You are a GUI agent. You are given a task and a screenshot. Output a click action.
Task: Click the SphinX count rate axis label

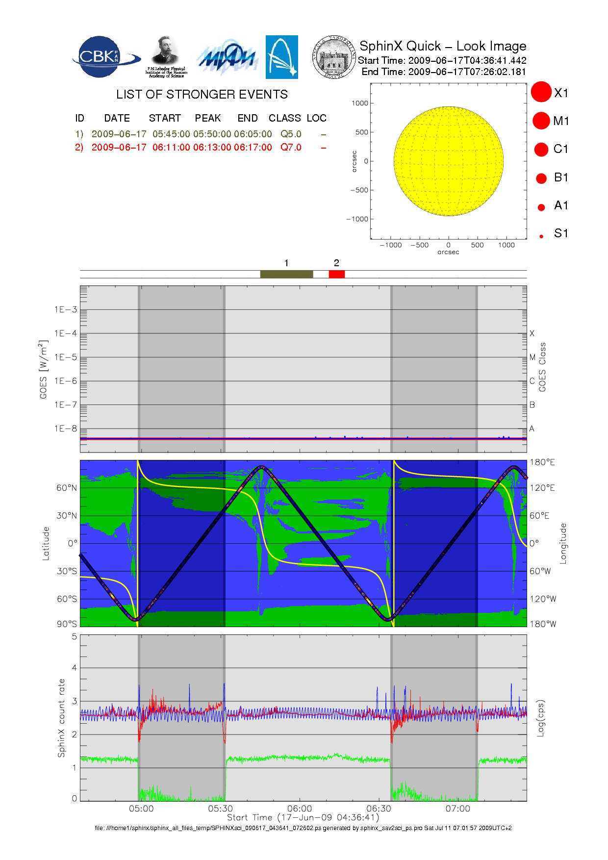(x=61, y=718)
